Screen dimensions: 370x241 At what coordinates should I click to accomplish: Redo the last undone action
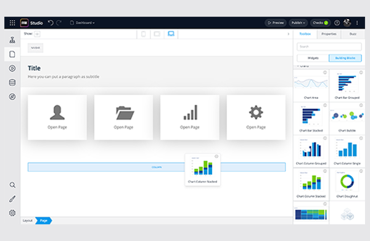[x=59, y=23]
